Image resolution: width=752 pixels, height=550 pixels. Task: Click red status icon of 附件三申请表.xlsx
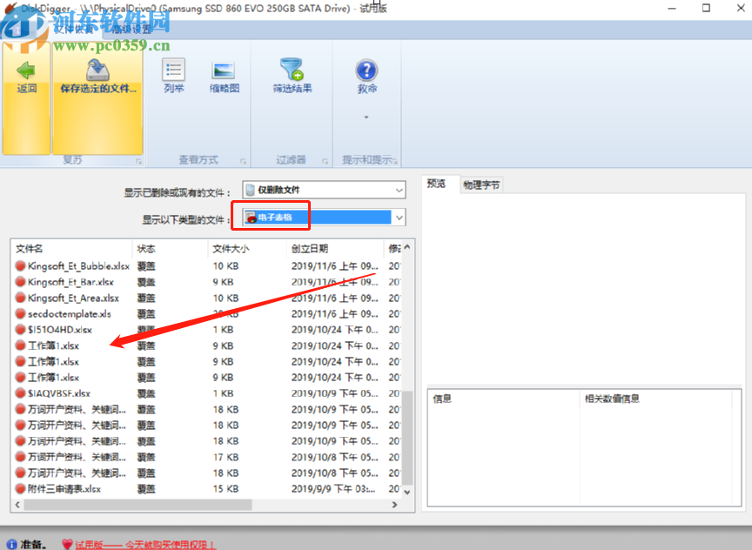coord(20,488)
